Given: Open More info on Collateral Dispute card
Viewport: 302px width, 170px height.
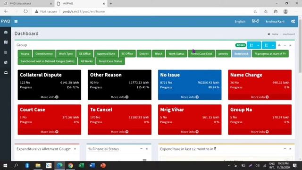Looking at the screenshot, I should pyautogui.click(x=50, y=97).
